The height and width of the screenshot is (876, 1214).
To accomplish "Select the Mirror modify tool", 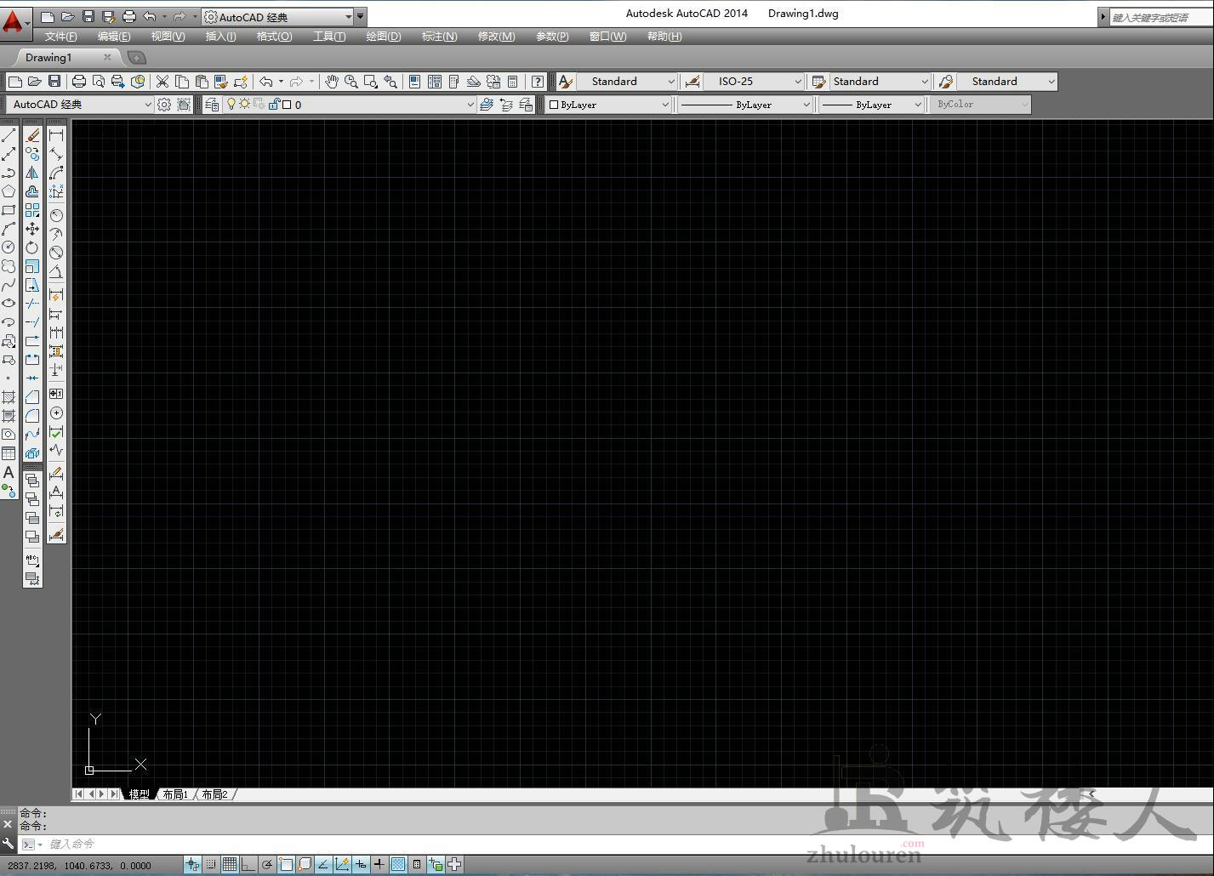I will (32, 173).
